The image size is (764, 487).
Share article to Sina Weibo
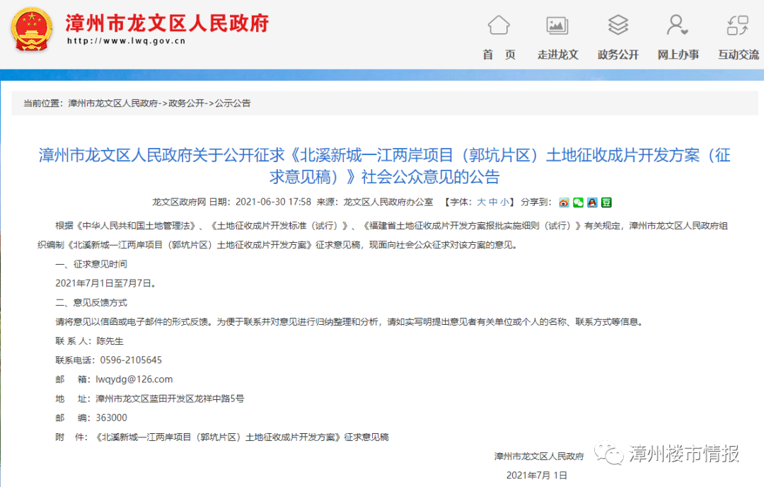tap(564, 202)
